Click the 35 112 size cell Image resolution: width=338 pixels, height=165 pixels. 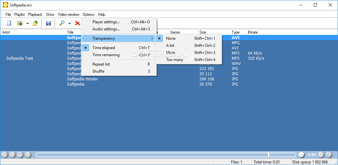(206, 74)
